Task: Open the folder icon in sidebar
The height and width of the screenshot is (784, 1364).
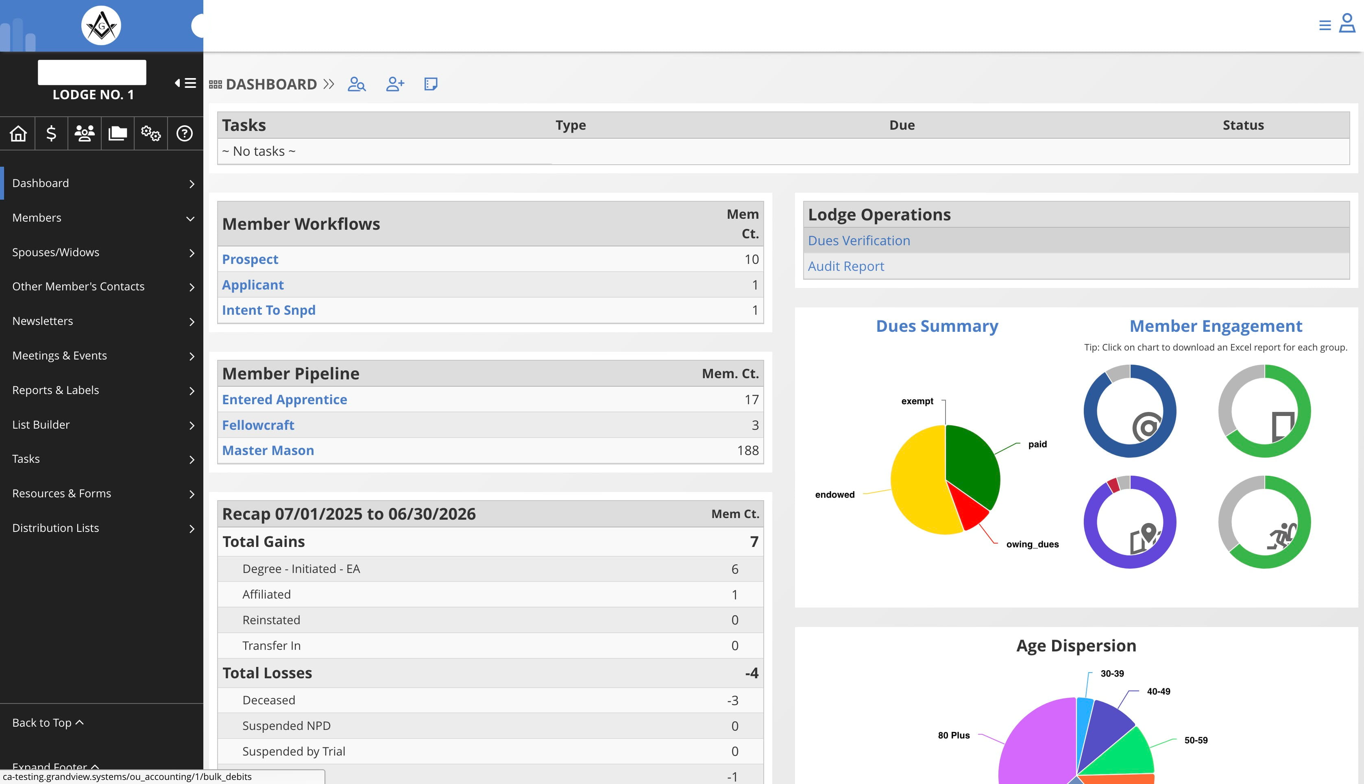Action: point(118,133)
